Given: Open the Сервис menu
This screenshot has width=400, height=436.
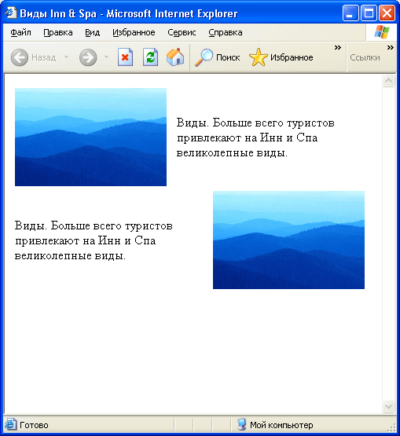Looking at the screenshot, I should (182, 32).
